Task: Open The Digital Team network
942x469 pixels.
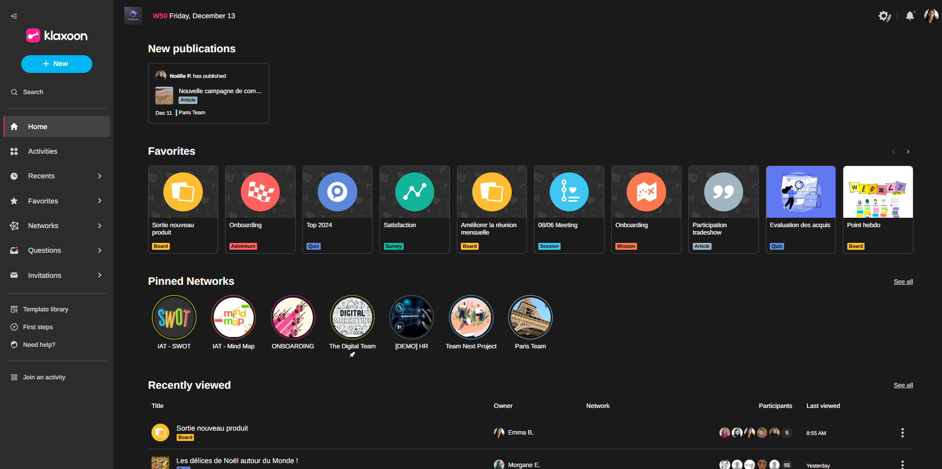Action: tap(352, 317)
